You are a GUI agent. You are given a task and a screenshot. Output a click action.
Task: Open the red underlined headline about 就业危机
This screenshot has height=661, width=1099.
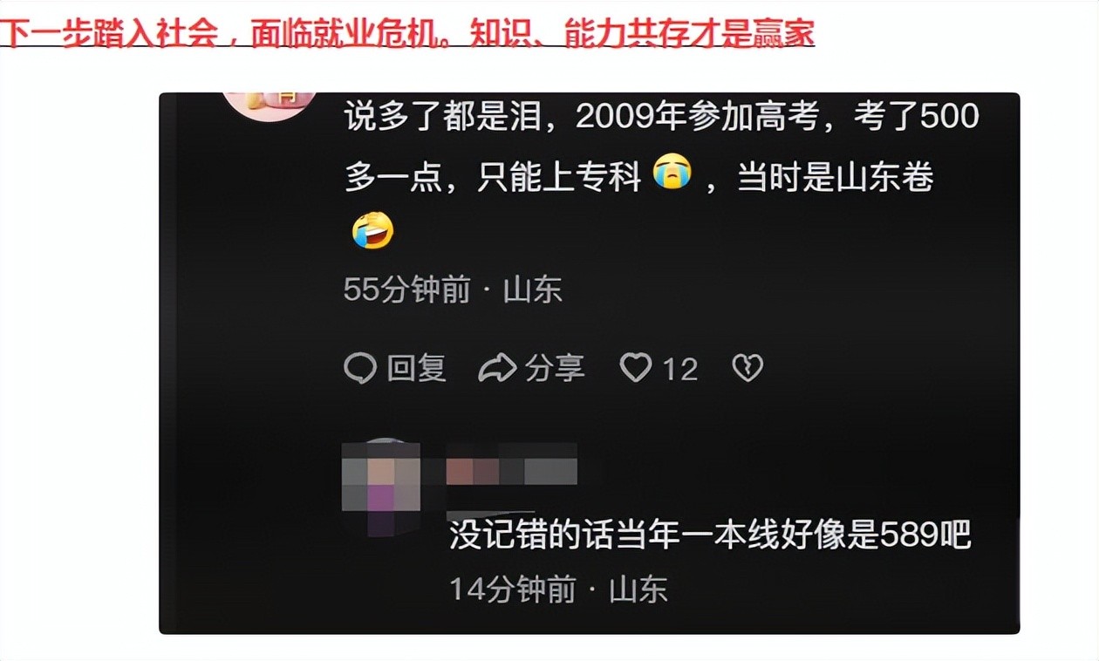coord(407,33)
